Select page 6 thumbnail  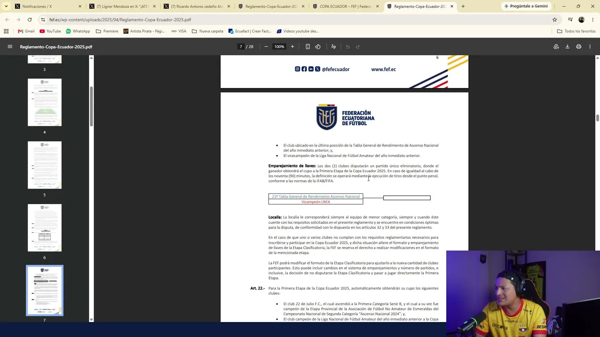[x=45, y=227]
